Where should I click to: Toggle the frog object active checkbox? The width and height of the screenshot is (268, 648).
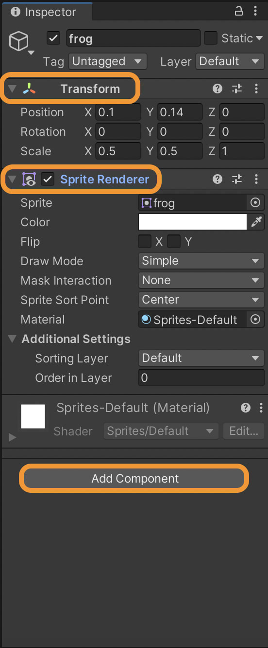pyautogui.click(x=53, y=38)
